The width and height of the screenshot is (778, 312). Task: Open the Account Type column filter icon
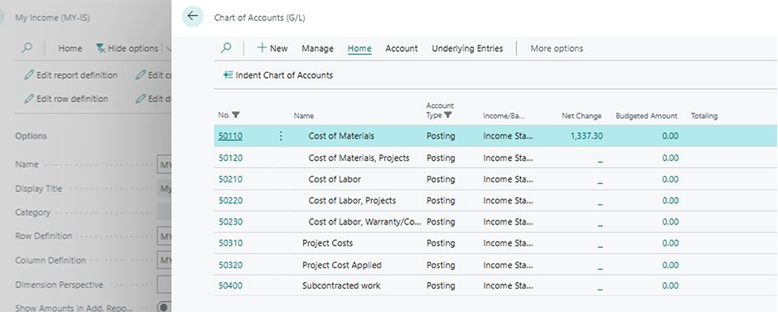coord(448,115)
